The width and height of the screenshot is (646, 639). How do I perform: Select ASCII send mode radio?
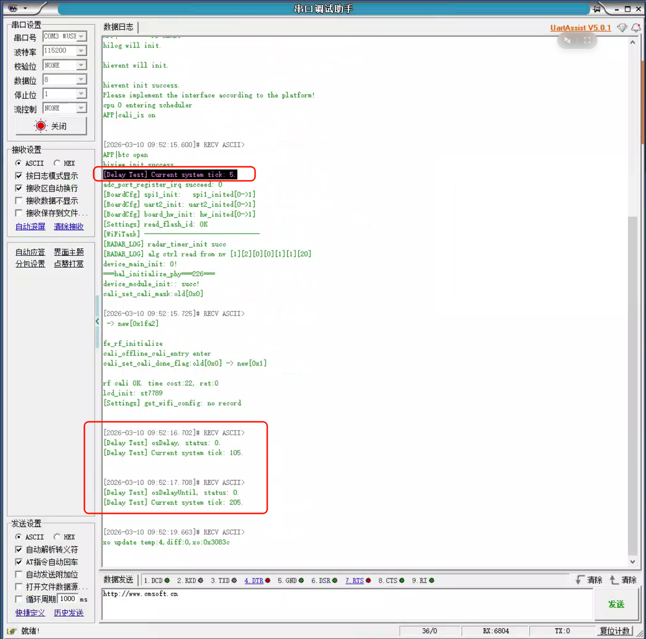click(18, 537)
